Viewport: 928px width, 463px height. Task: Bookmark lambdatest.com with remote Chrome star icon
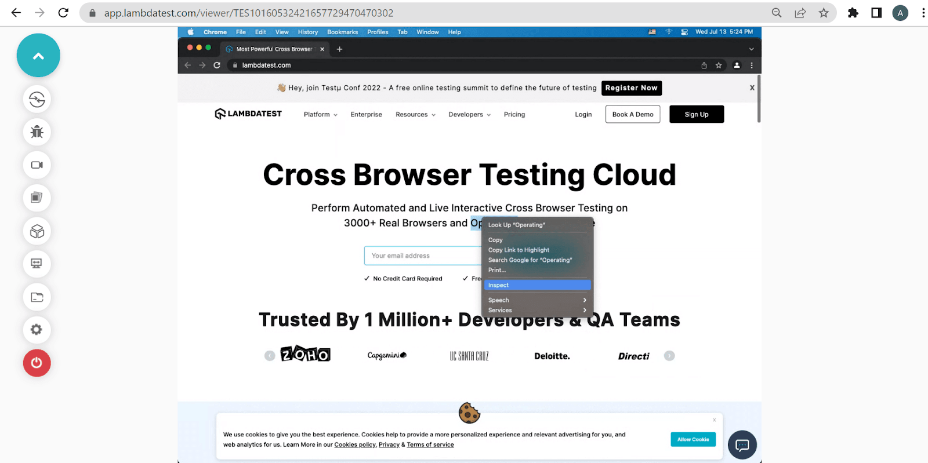[719, 65]
